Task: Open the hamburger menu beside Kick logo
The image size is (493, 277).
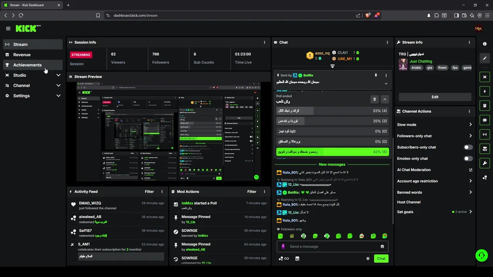Action: pyautogui.click(x=8, y=28)
